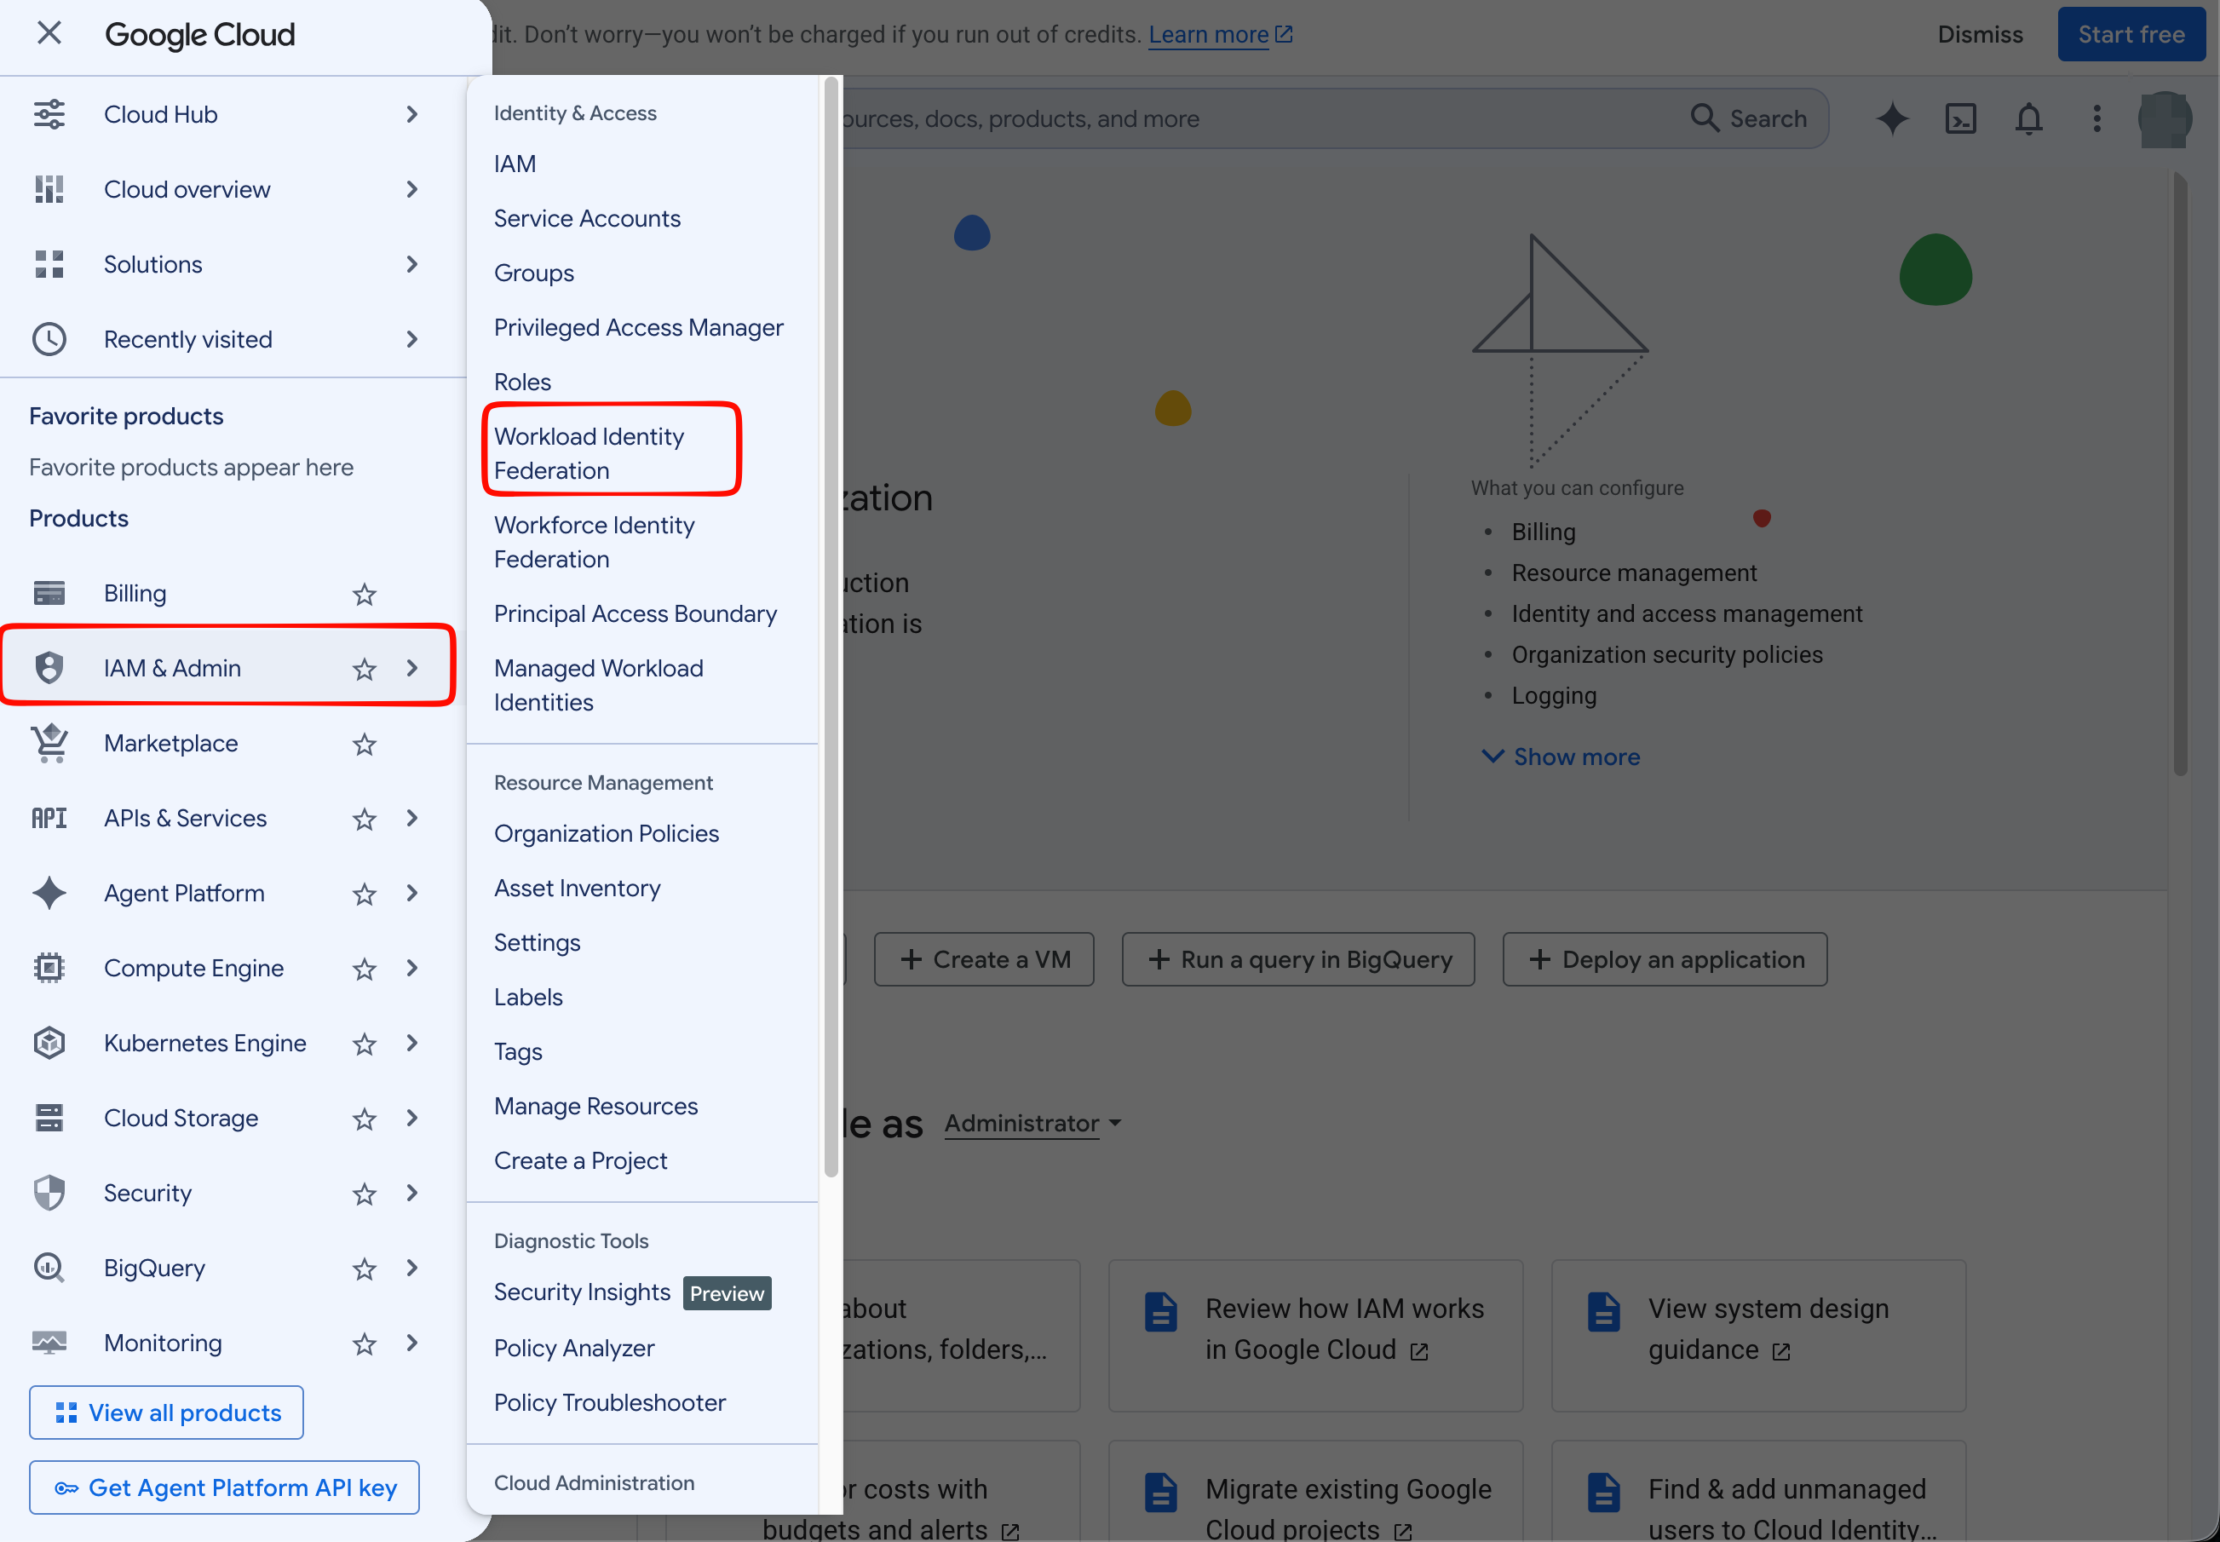Viewport: 2220px width, 1542px height.
Task: Open the Administrator role dropdown
Action: point(1032,1123)
